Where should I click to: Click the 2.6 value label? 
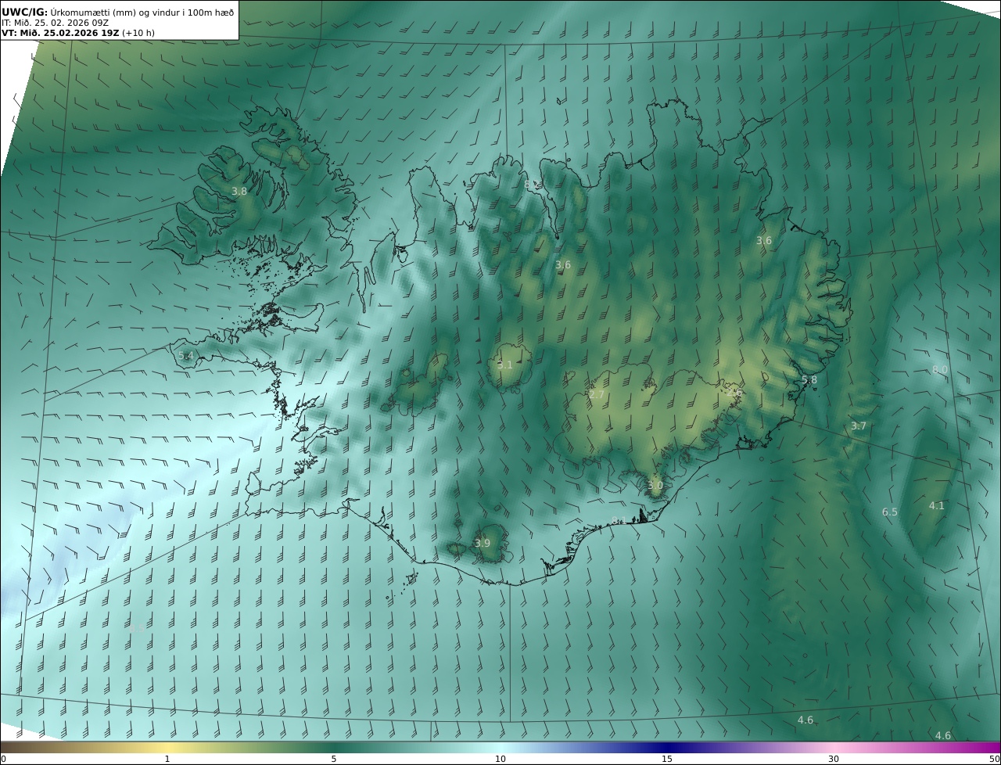(x=734, y=393)
